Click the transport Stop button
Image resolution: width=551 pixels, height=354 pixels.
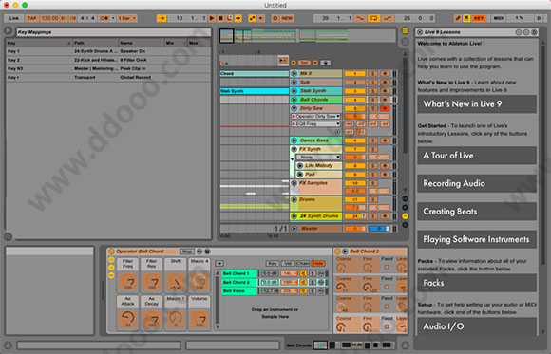point(220,18)
